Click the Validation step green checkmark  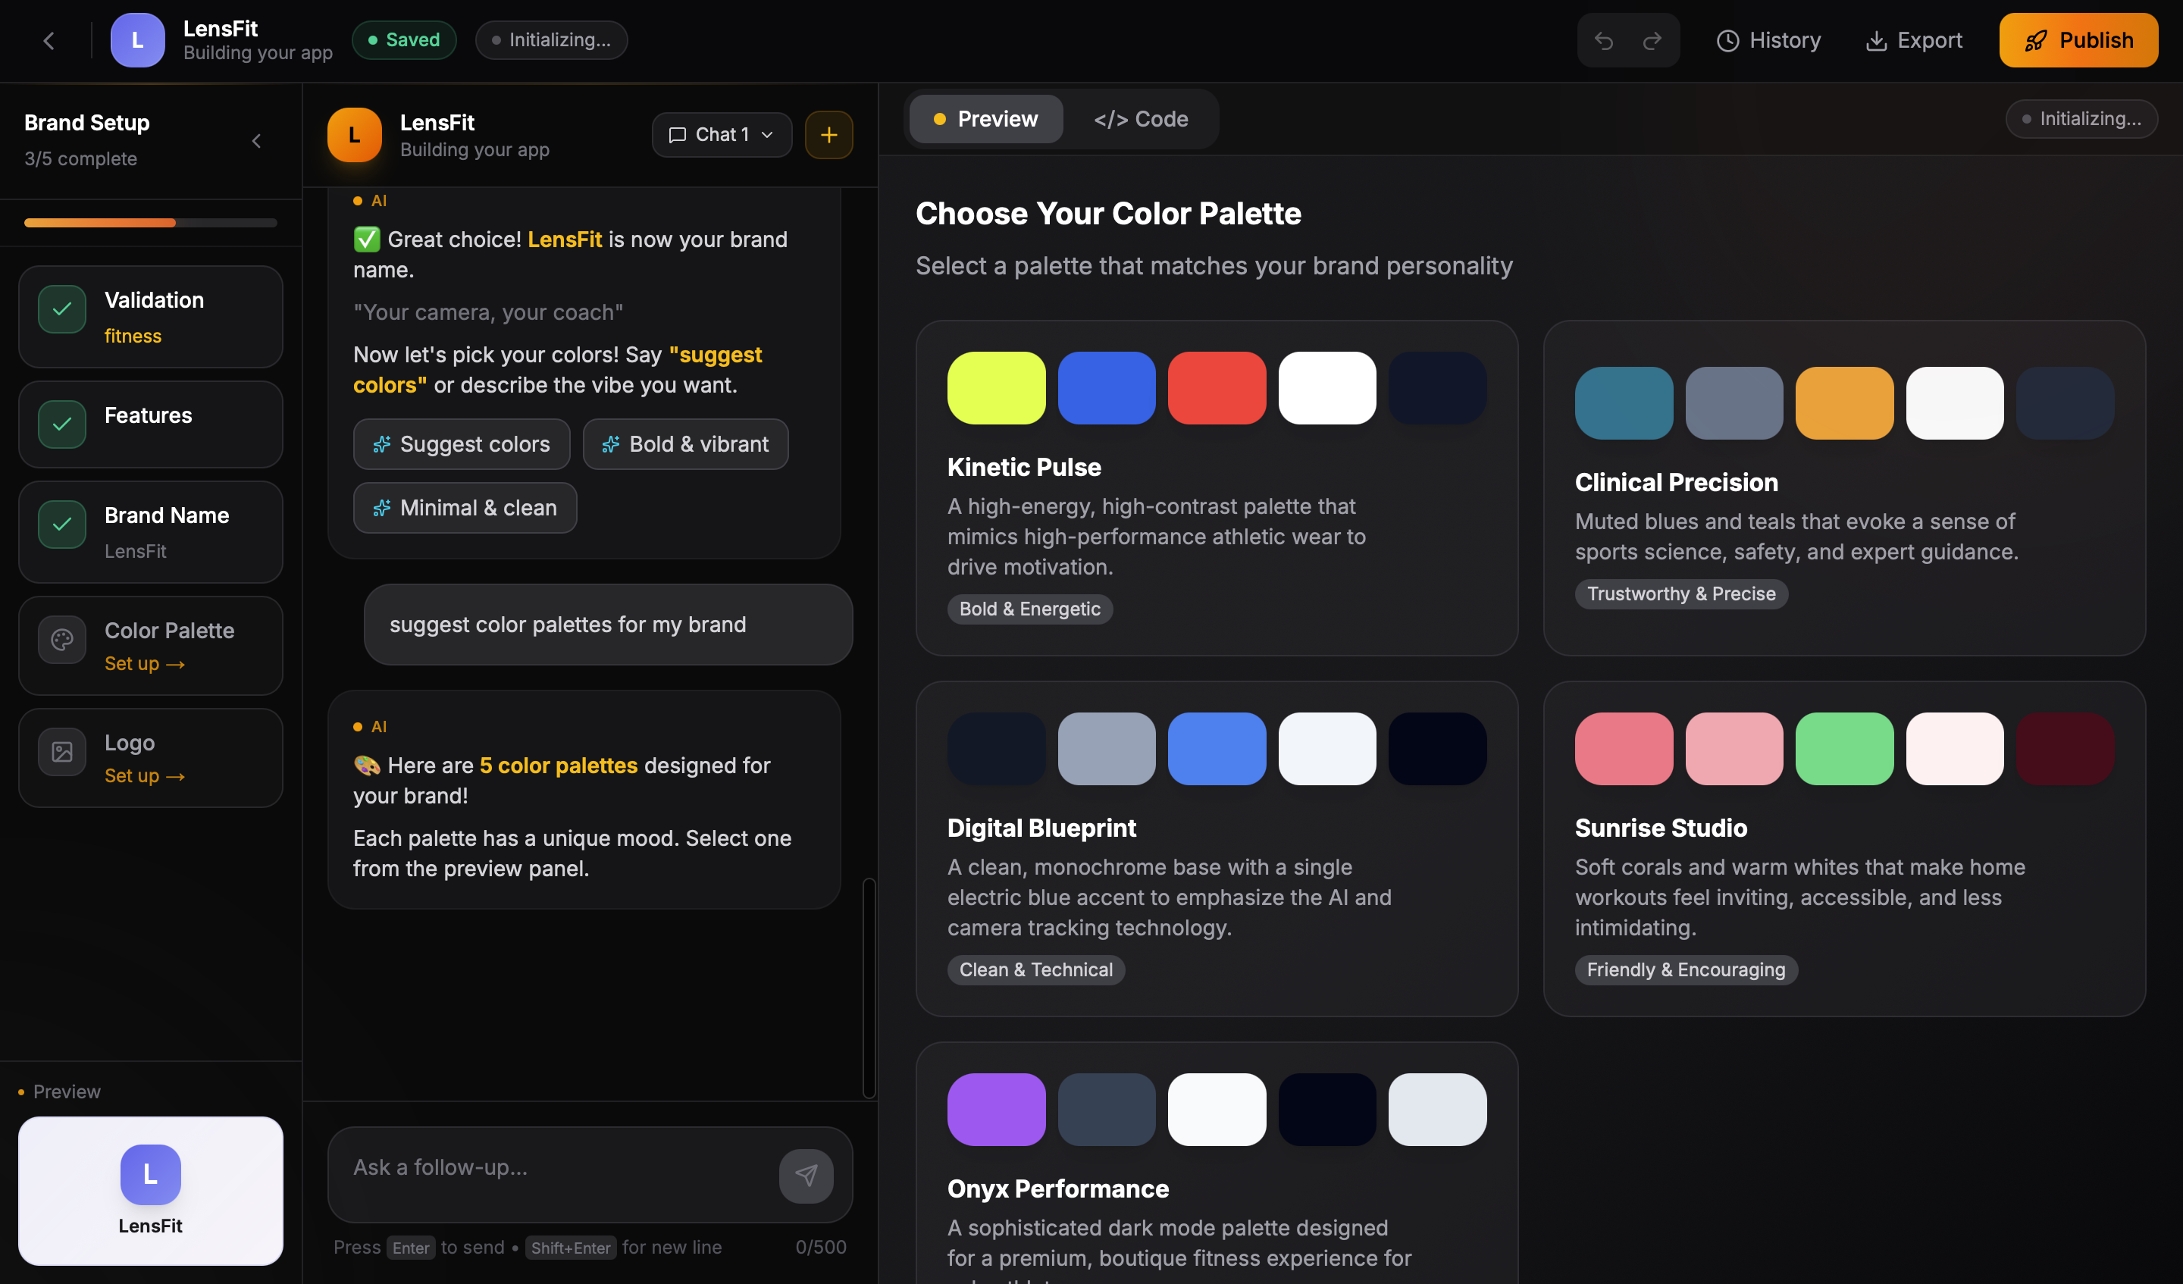pos(62,309)
